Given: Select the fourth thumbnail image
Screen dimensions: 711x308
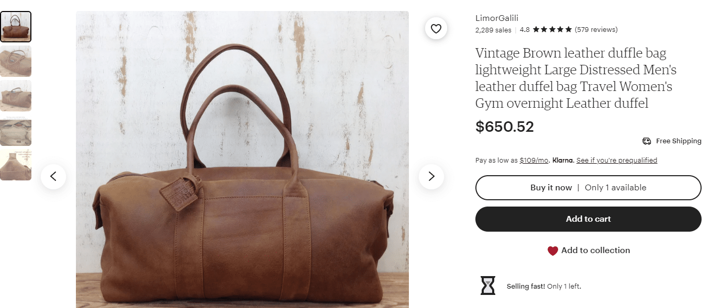Looking at the screenshot, I should coord(16,130).
